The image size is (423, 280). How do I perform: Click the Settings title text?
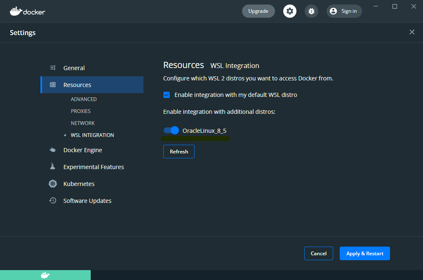click(23, 33)
